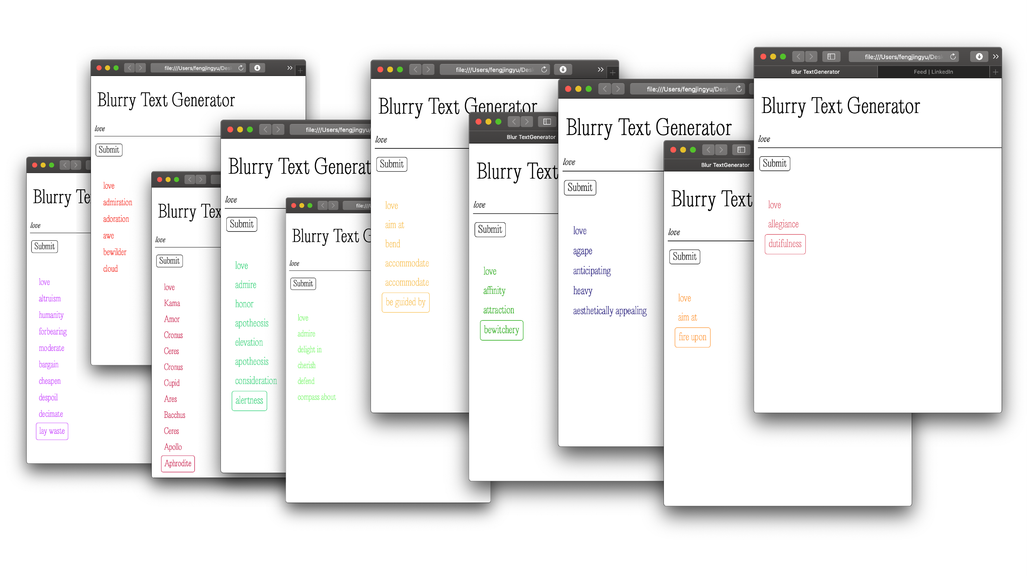The height and width of the screenshot is (576, 1027).
Task: Add new tab in the LinkedIn-tab window
Action: [x=995, y=72]
